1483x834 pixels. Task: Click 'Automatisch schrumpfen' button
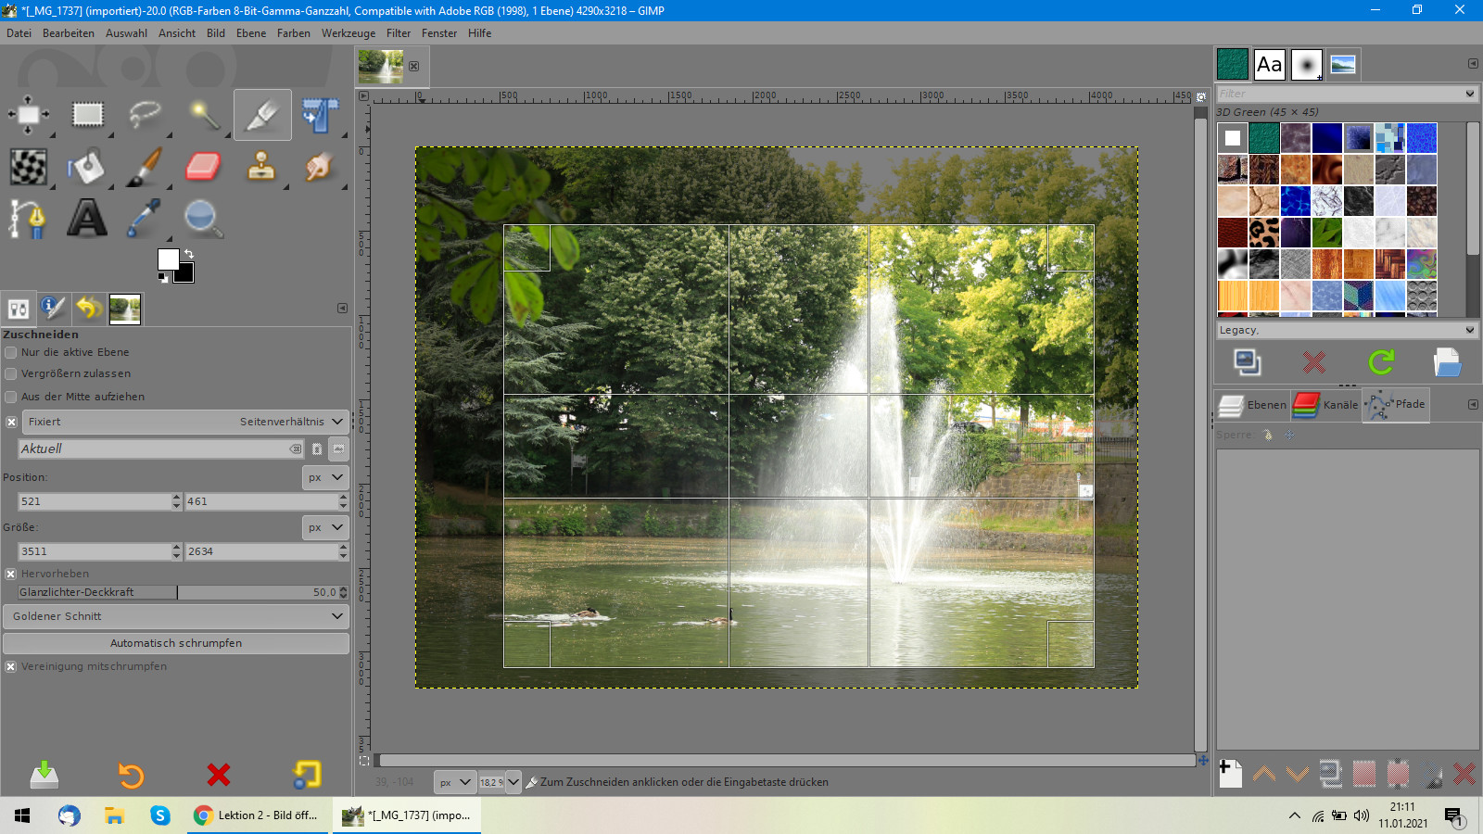point(176,643)
